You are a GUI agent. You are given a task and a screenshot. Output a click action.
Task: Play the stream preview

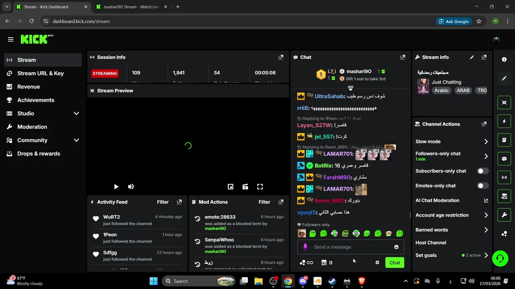click(x=116, y=187)
